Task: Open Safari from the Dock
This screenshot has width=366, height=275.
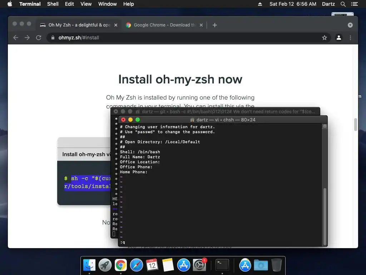Action: coord(137,265)
